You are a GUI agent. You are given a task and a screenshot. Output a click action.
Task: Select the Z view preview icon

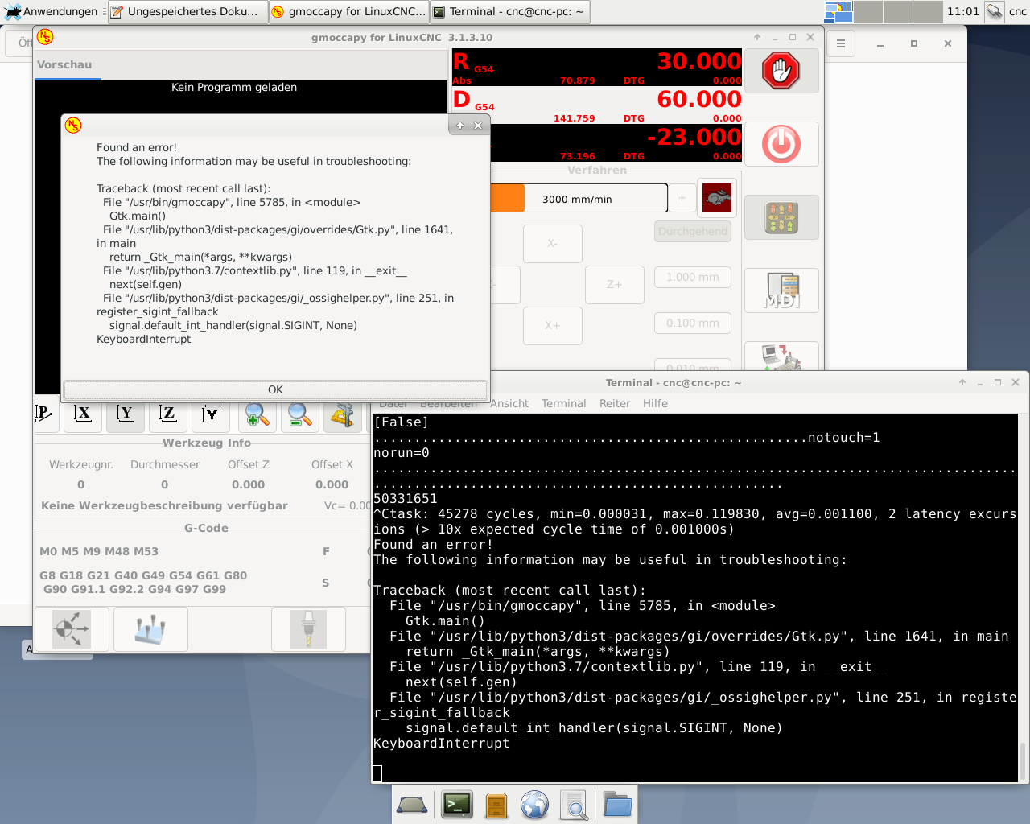168,414
